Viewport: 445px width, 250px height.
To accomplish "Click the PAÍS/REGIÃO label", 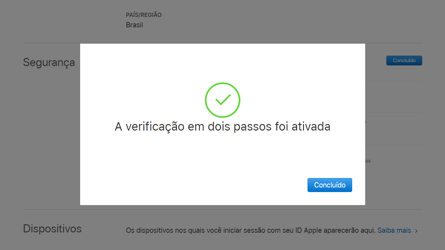I will pos(144,15).
